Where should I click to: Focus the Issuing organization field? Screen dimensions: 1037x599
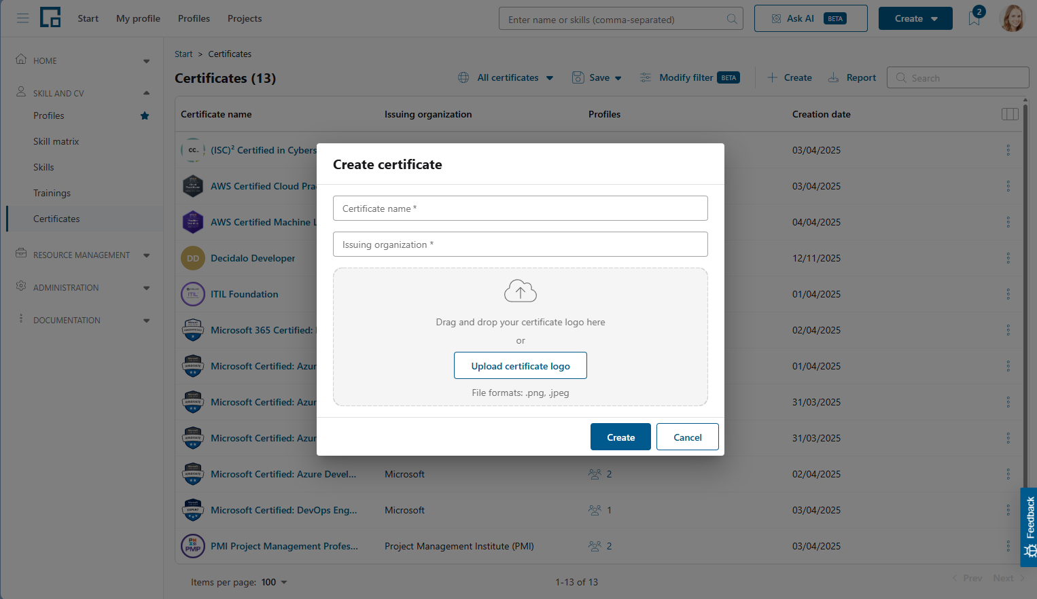tap(521, 244)
